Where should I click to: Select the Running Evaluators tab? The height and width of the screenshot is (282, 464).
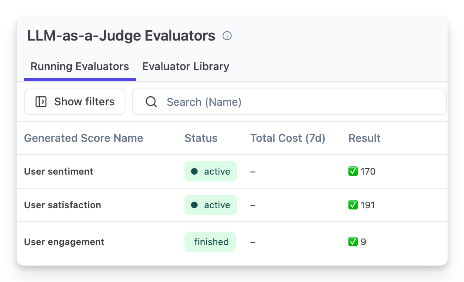point(79,66)
